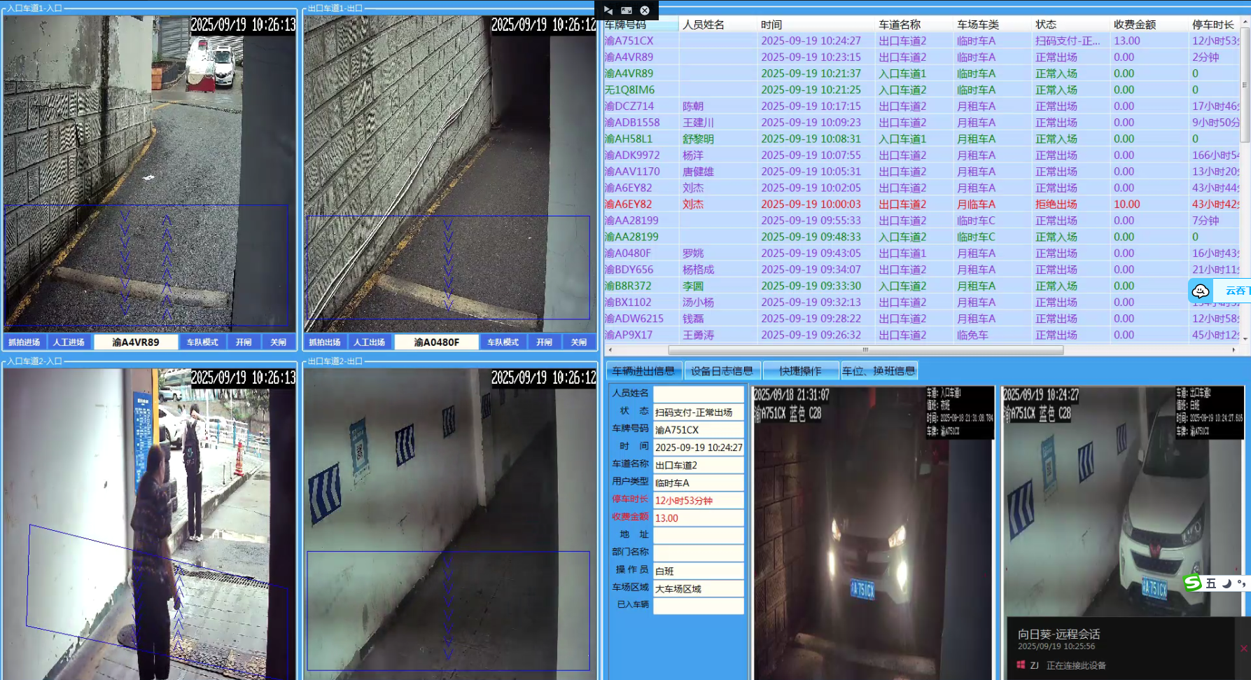Click the green Sogou input method icon
Image resolution: width=1251 pixels, height=680 pixels.
[x=1192, y=583]
